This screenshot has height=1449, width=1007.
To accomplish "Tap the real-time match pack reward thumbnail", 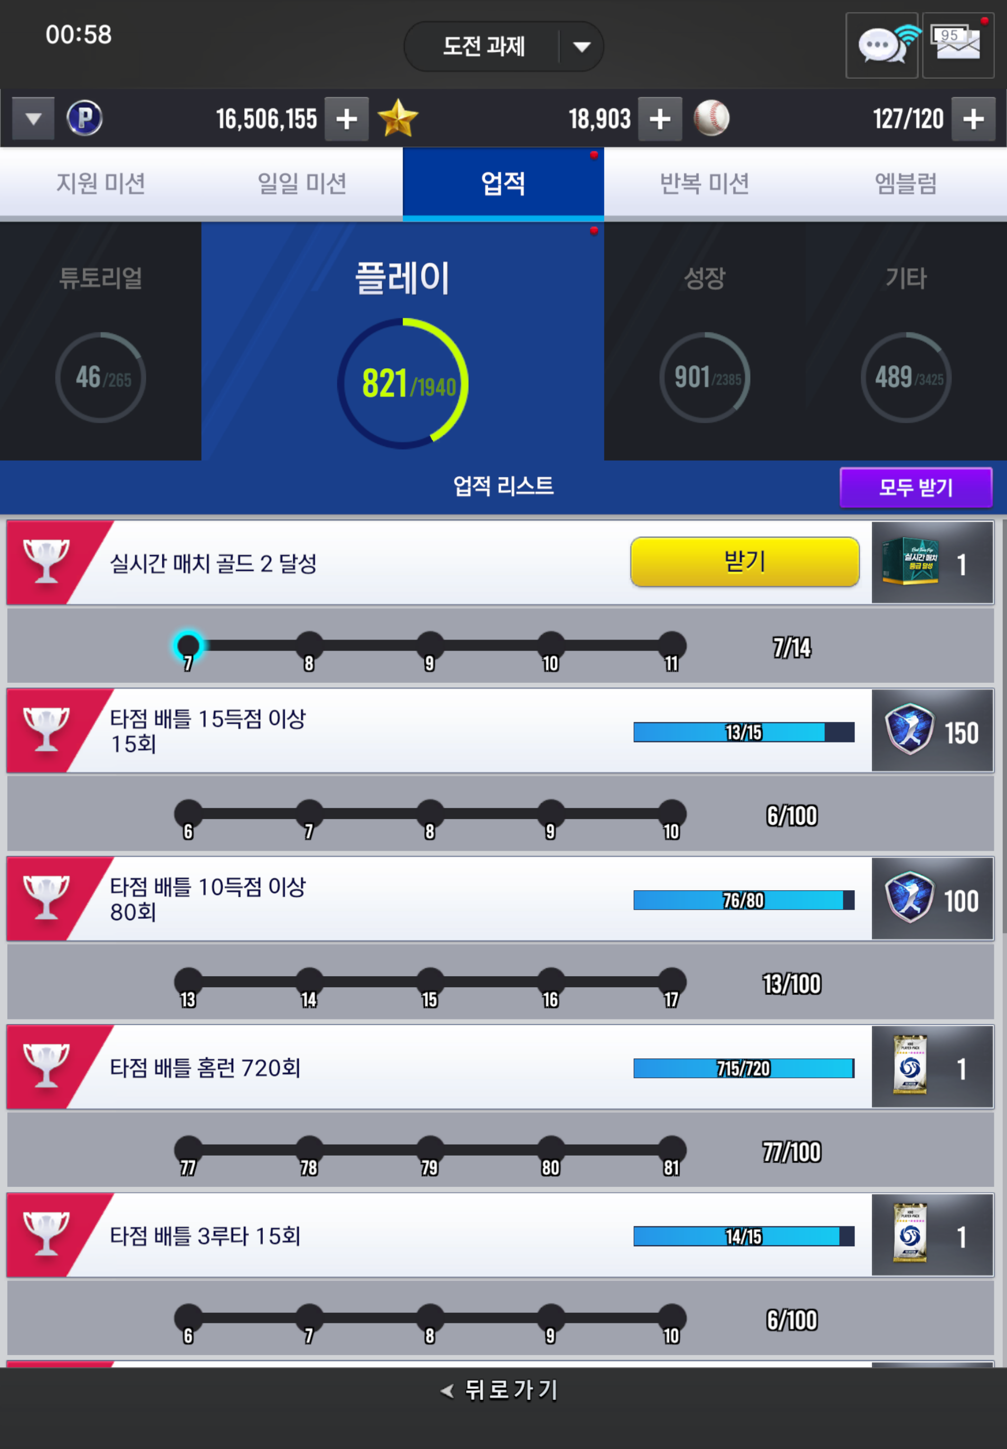I will (911, 561).
